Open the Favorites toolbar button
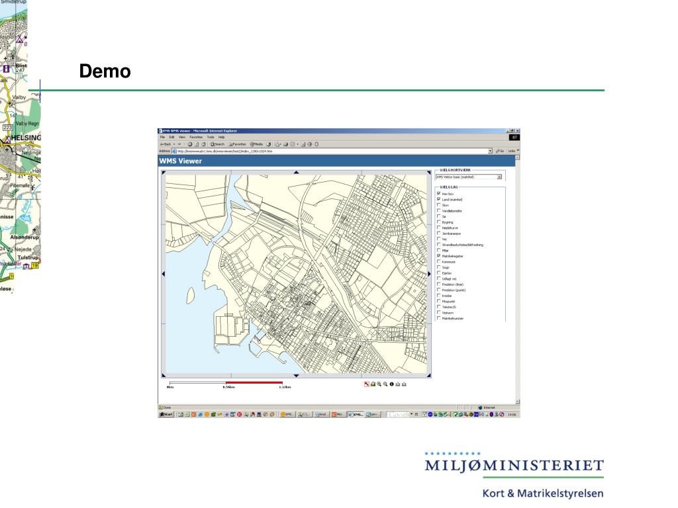Viewport: 678px width, 508px height. [x=237, y=144]
